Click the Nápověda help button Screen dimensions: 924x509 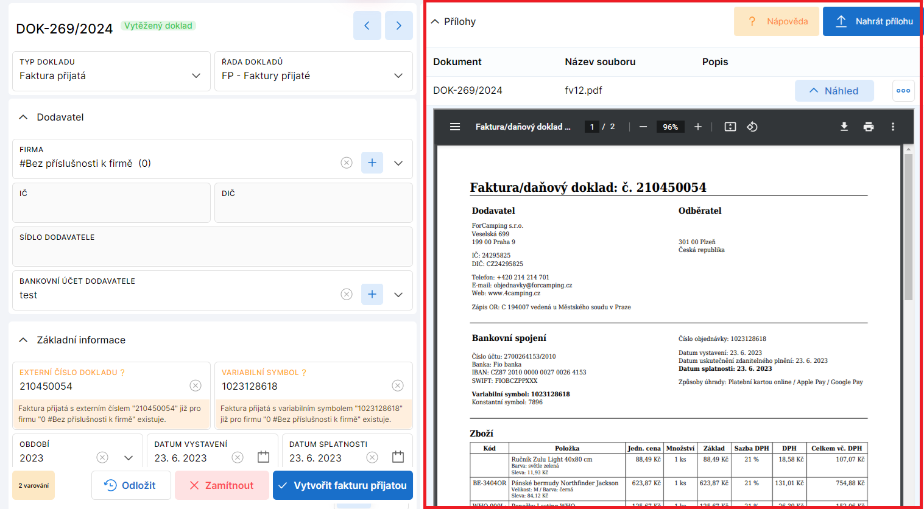[x=777, y=21]
